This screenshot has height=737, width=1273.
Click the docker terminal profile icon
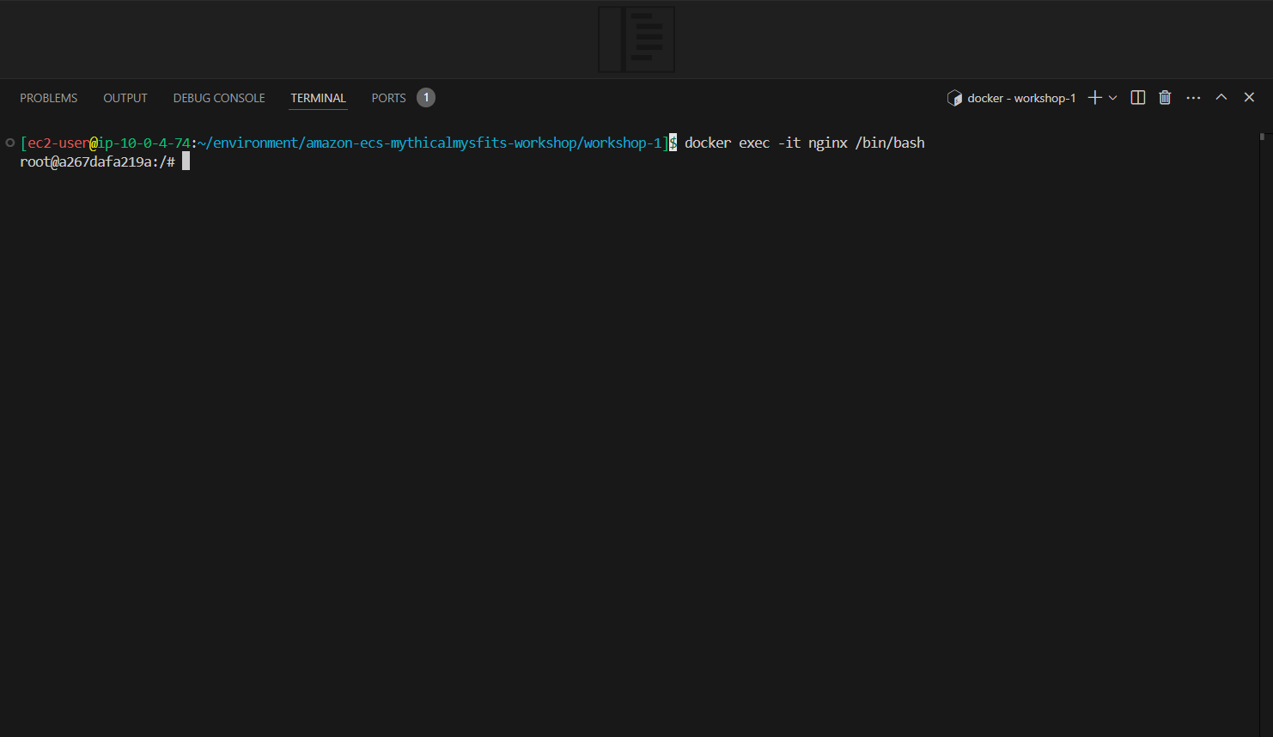pos(954,98)
